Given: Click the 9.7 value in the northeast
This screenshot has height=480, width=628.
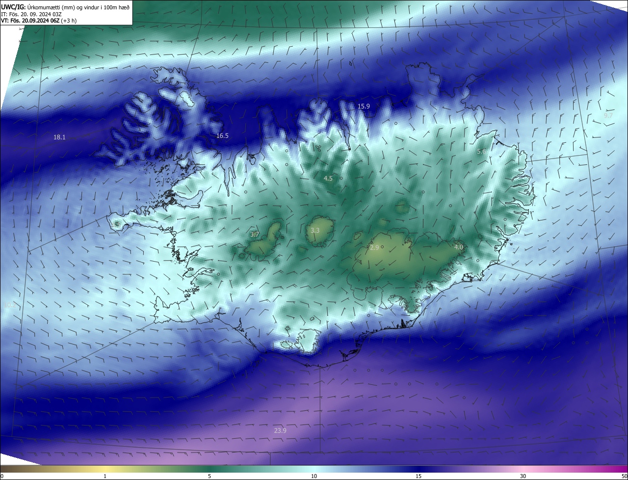Looking at the screenshot, I should coord(608,115).
